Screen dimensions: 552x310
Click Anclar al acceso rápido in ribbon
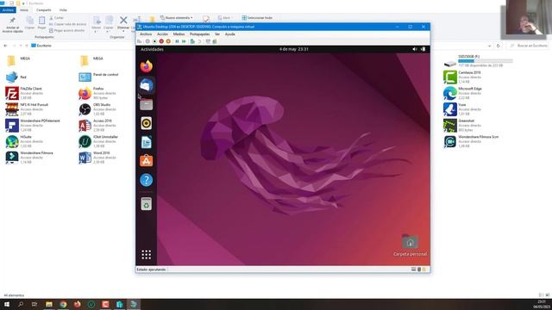(x=13, y=25)
